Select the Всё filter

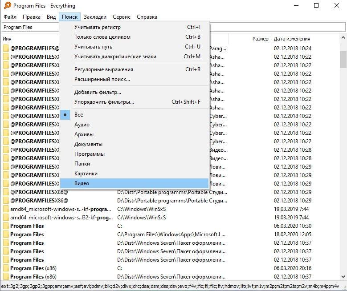point(135,115)
